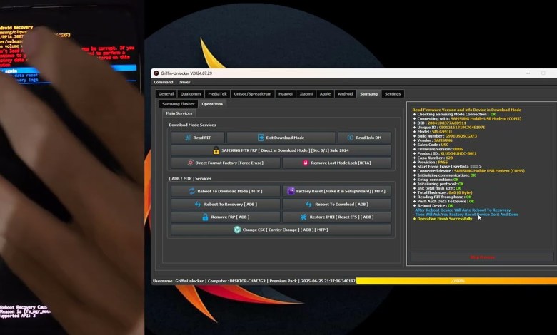This screenshot has height=335, width=557.
Task: Open the Command menu
Action: (x=163, y=82)
